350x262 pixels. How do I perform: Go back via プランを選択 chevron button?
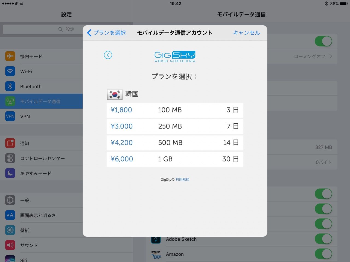[x=106, y=33]
